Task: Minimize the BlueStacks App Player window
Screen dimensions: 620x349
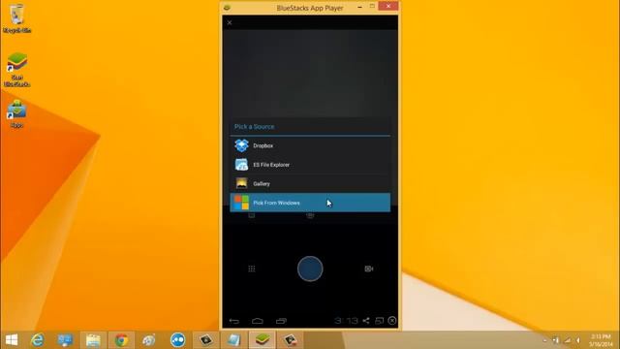Action: coord(359,7)
